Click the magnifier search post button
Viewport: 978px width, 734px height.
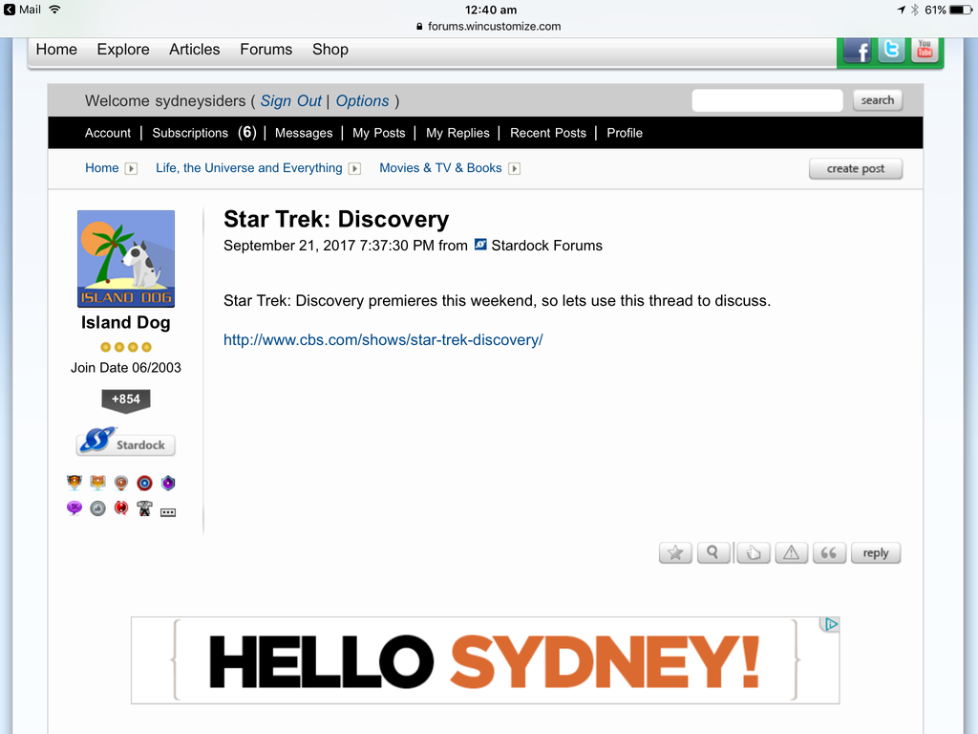[x=713, y=553]
